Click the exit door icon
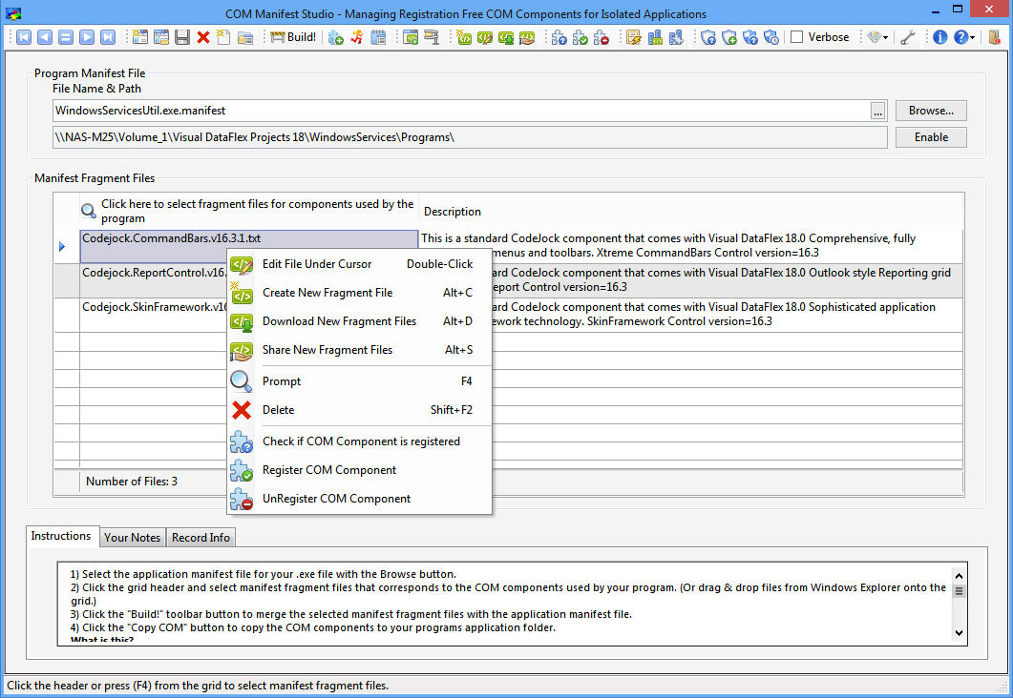This screenshot has height=698, width=1013. point(995,37)
